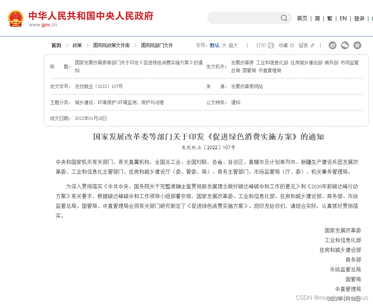
Task: Click the site title 中华人民共和国中央人民政府
Action: pos(91,16)
